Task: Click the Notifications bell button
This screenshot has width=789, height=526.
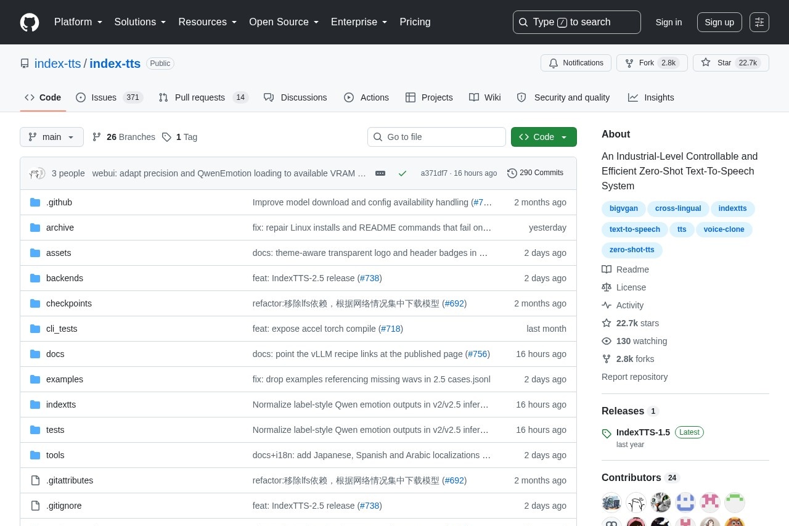Action: pos(576,63)
